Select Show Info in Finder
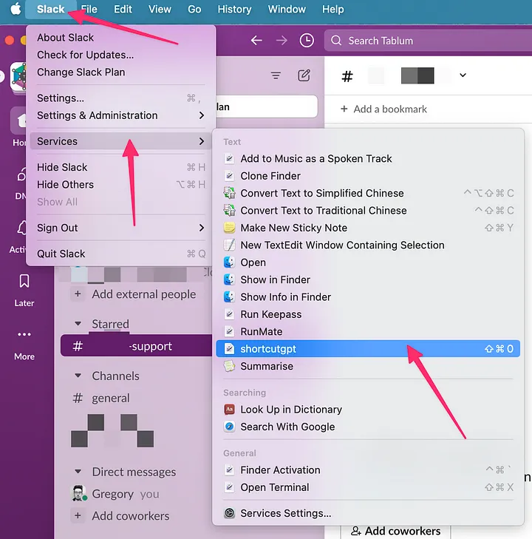This screenshot has height=539, width=532. [368, 297]
